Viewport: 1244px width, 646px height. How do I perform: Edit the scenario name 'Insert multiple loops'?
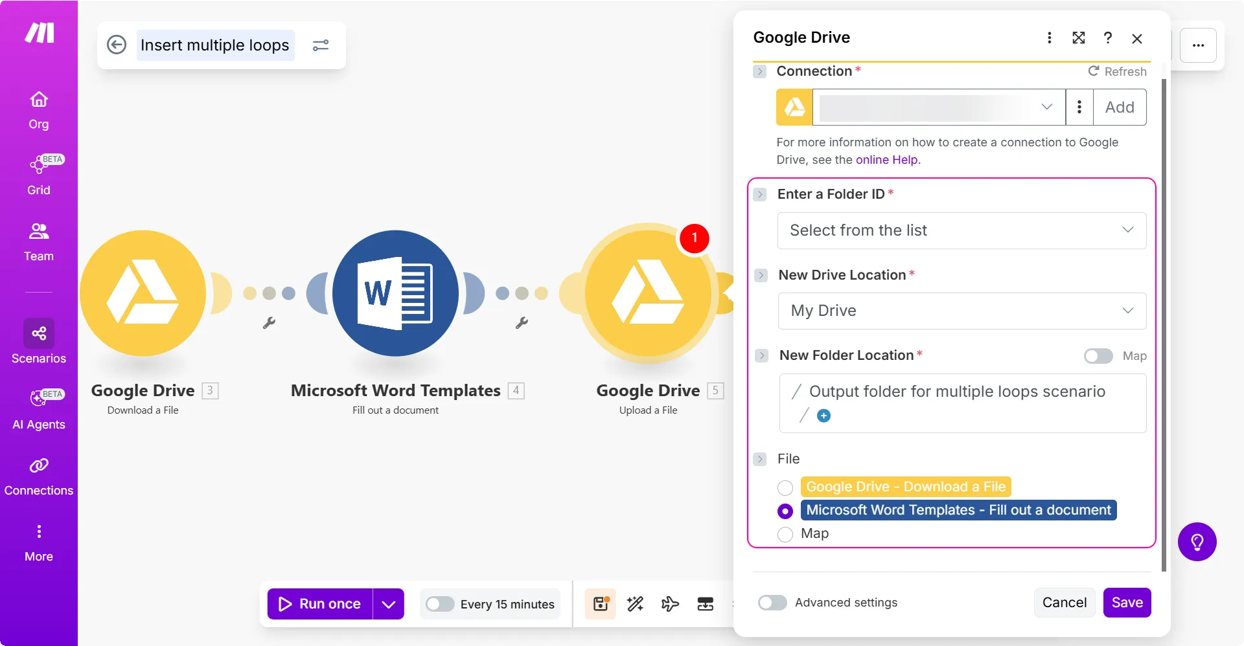click(215, 45)
